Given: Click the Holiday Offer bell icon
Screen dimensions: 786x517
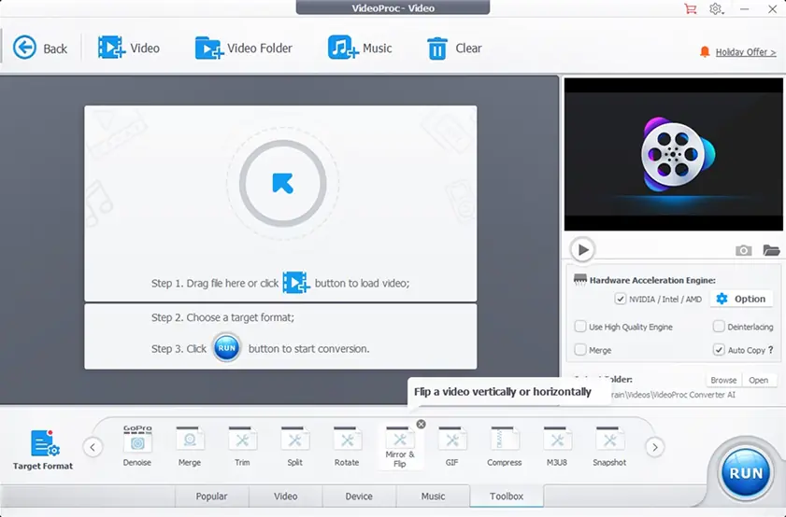Looking at the screenshot, I should point(705,51).
